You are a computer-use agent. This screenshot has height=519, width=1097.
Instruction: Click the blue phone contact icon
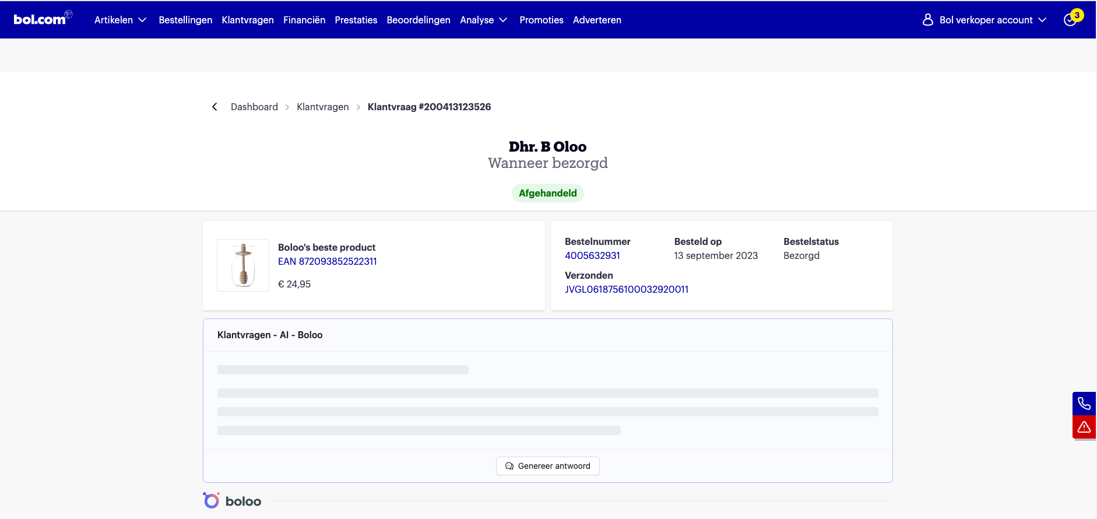1084,404
